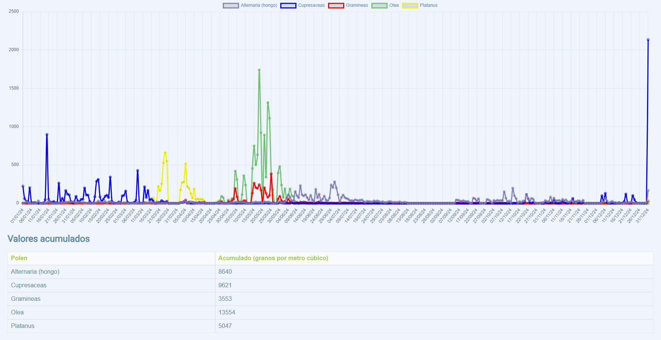Click the Acumulado (granos por metro cúbico) header
Screen dimensions: 661x340
[x=273, y=258]
